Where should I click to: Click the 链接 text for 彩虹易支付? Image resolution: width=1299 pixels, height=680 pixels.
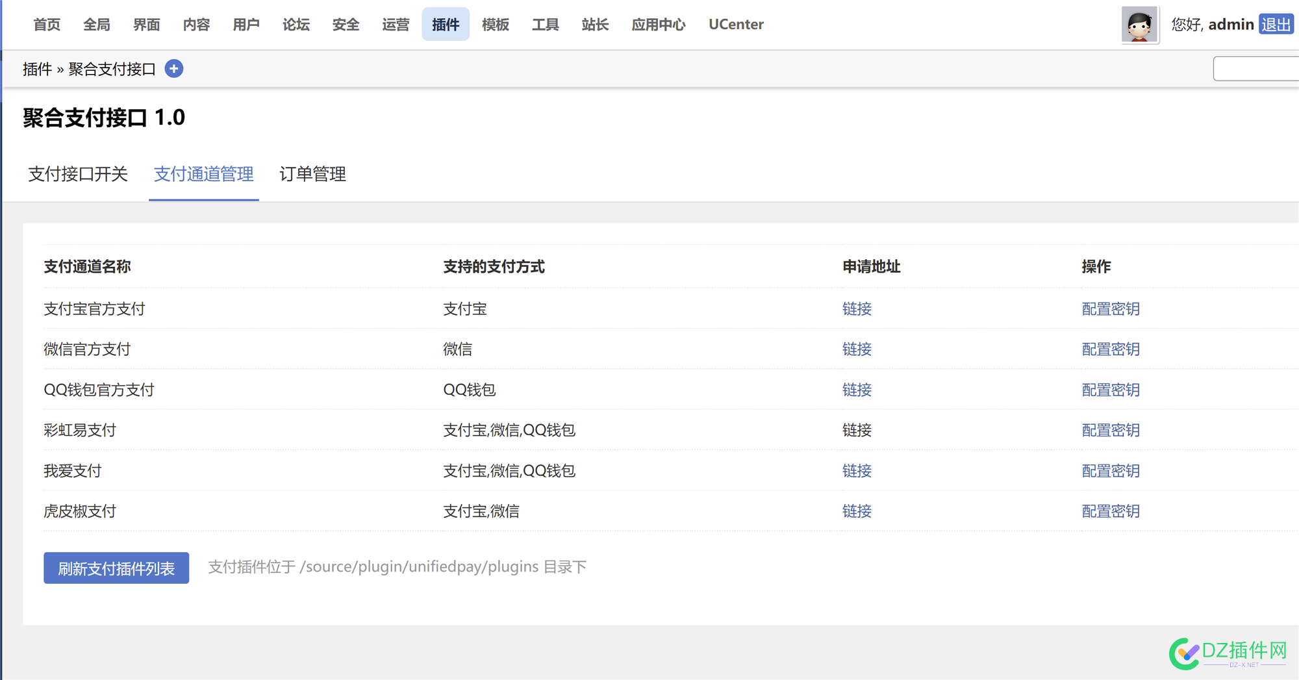click(x=857, y=431)
